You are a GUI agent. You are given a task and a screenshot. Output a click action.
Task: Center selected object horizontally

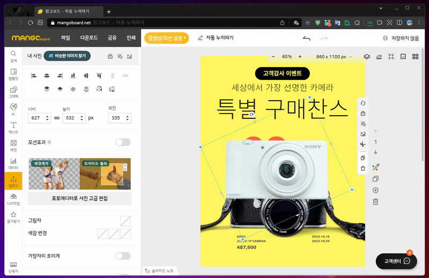(47, 76)
